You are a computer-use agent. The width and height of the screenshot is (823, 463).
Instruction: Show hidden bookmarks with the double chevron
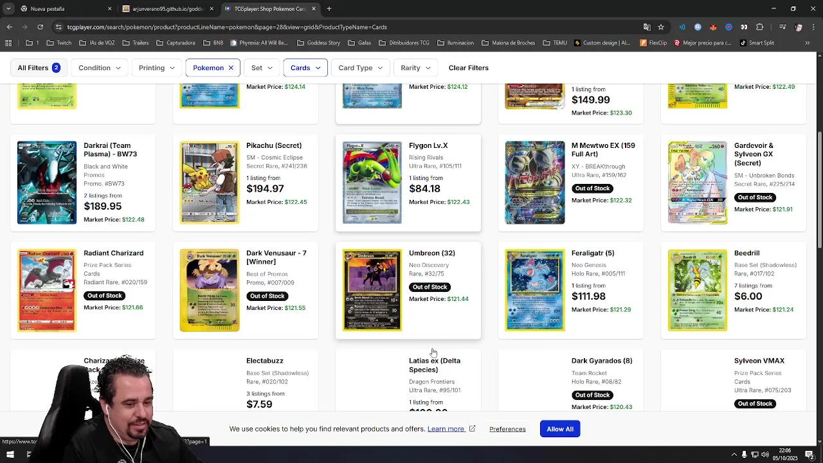[x=808, y=43]
